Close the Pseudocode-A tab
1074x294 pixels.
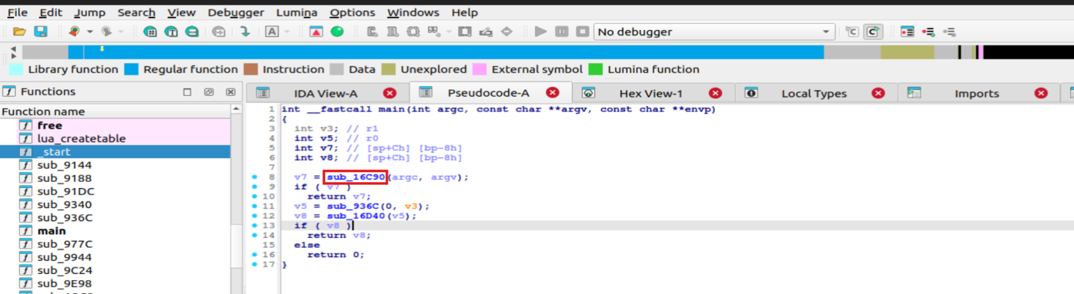[552, 93]
